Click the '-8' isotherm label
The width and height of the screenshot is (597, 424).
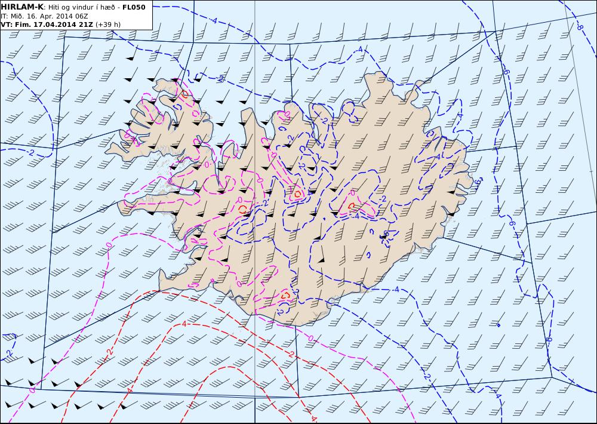pyautogui.click(x=580, y=27)
